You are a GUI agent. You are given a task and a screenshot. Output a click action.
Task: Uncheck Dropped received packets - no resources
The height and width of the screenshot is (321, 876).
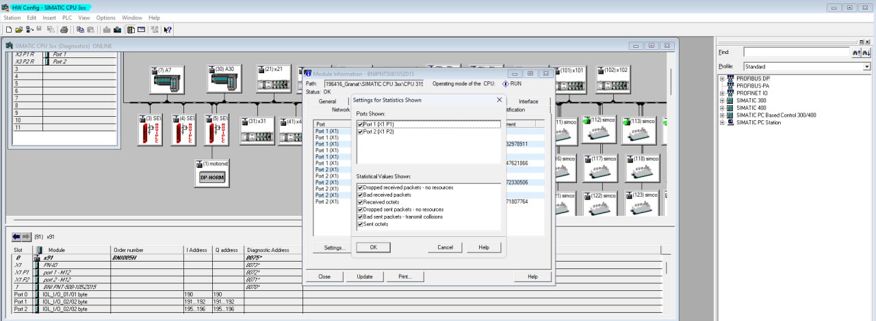coord(361,187)
